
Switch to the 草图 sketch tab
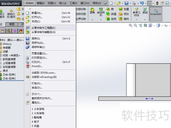12,24
